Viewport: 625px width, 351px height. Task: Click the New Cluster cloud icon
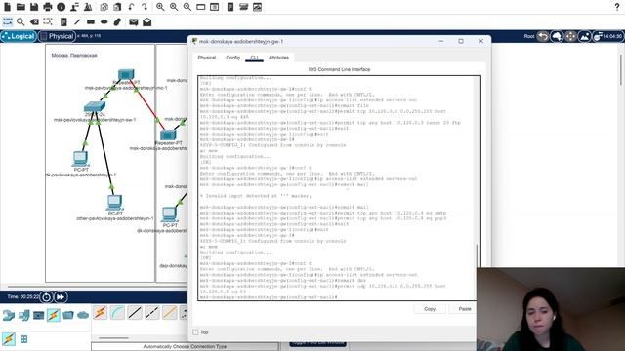pyautogui.click(x=557, y=36)
